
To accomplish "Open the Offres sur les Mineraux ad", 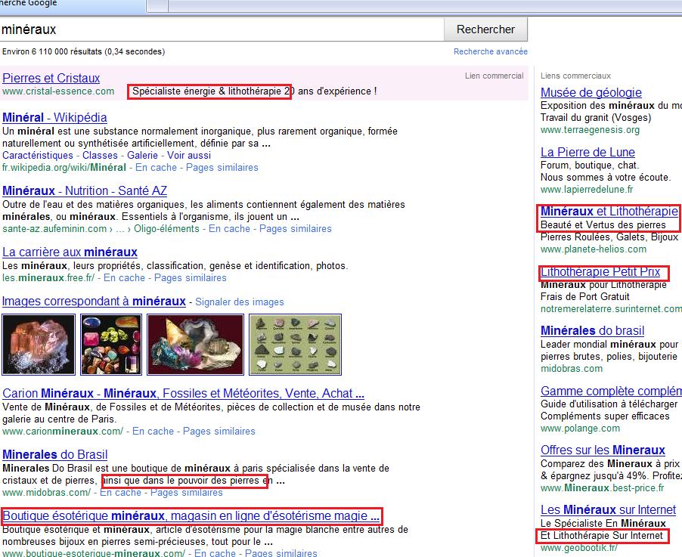I will (x=603, y=450).
